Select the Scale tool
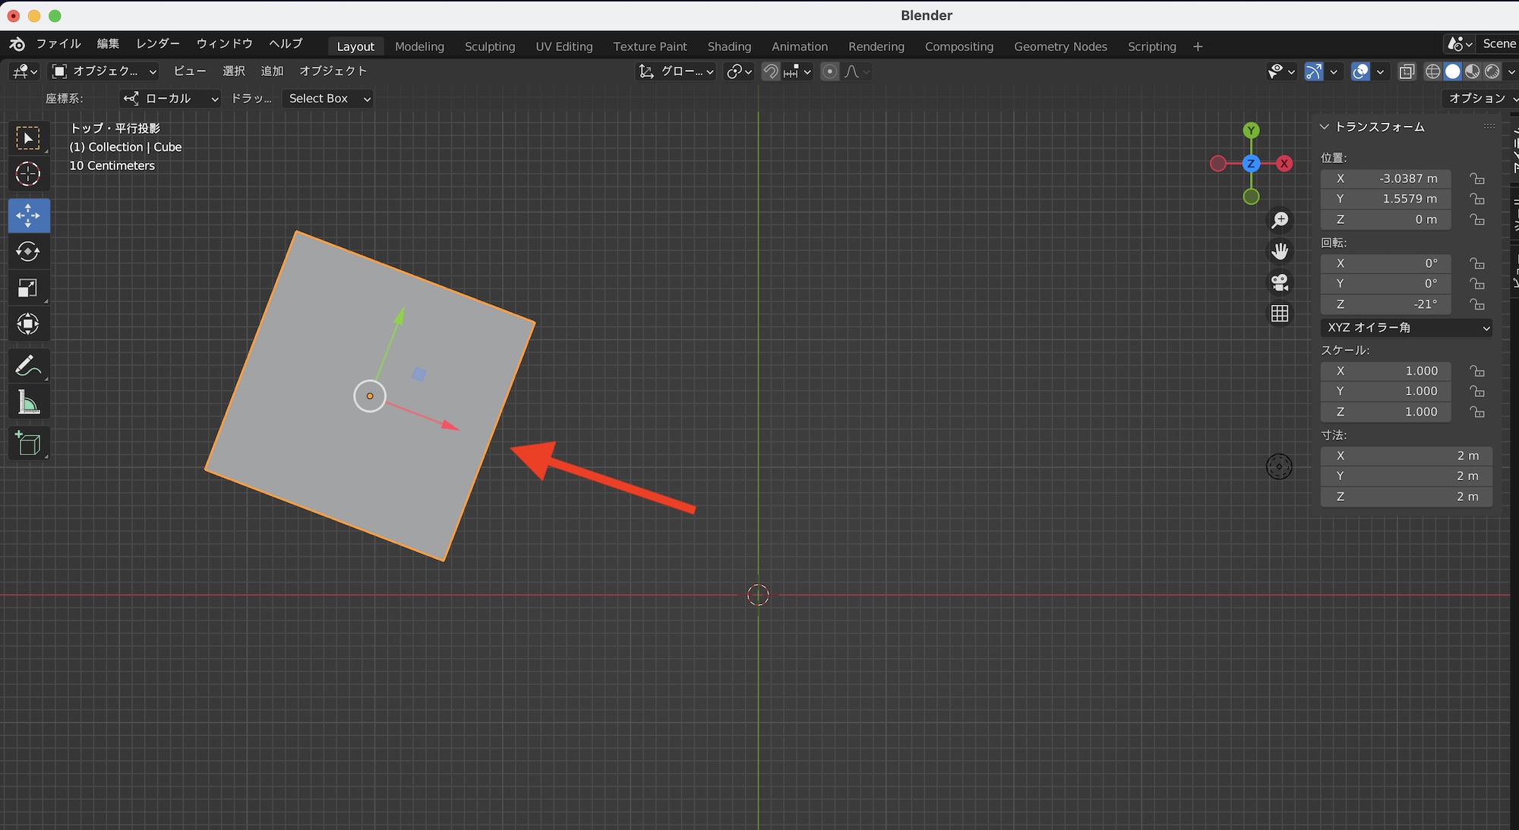 click(28, 288)
